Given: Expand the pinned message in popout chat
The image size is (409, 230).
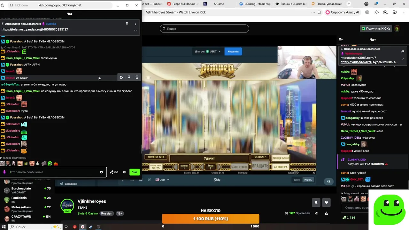Looking at the screenshot, I should tap(135, 31).
